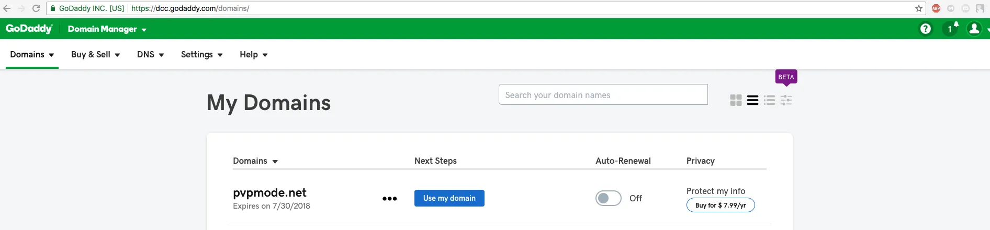The image size is (990, 230).
Task: Click the Auto-Renewal column header
Action: 623,161
